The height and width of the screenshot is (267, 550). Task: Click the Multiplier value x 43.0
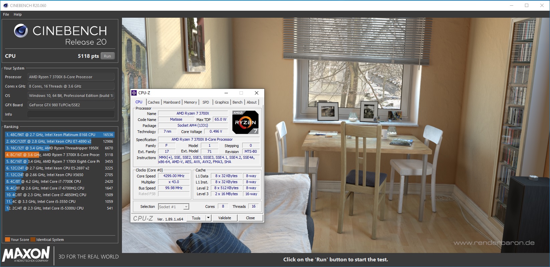[174, 182]
